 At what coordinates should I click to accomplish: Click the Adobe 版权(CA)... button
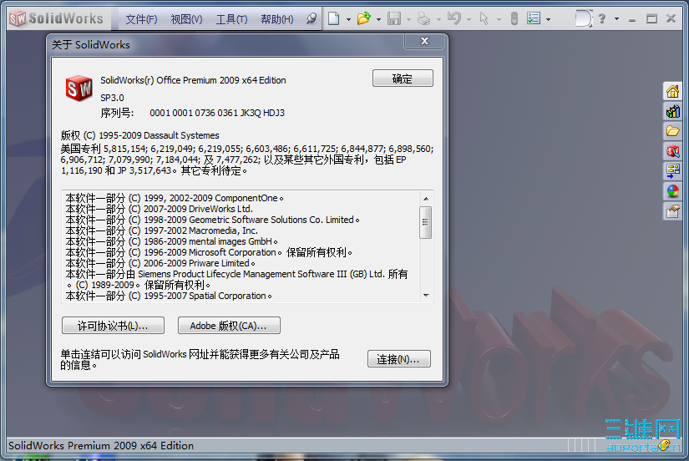pyautogui.click(x=229, y=326)
